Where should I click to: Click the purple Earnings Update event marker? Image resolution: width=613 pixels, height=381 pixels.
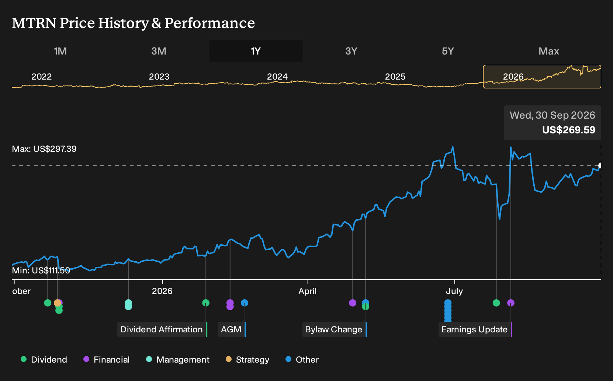tap(511, 303)
